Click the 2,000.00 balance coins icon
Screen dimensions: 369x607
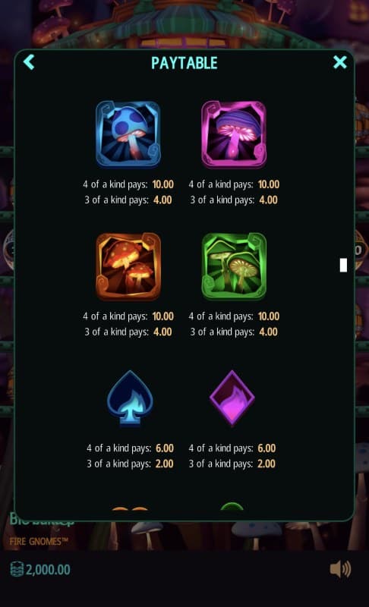coord(17,570)
